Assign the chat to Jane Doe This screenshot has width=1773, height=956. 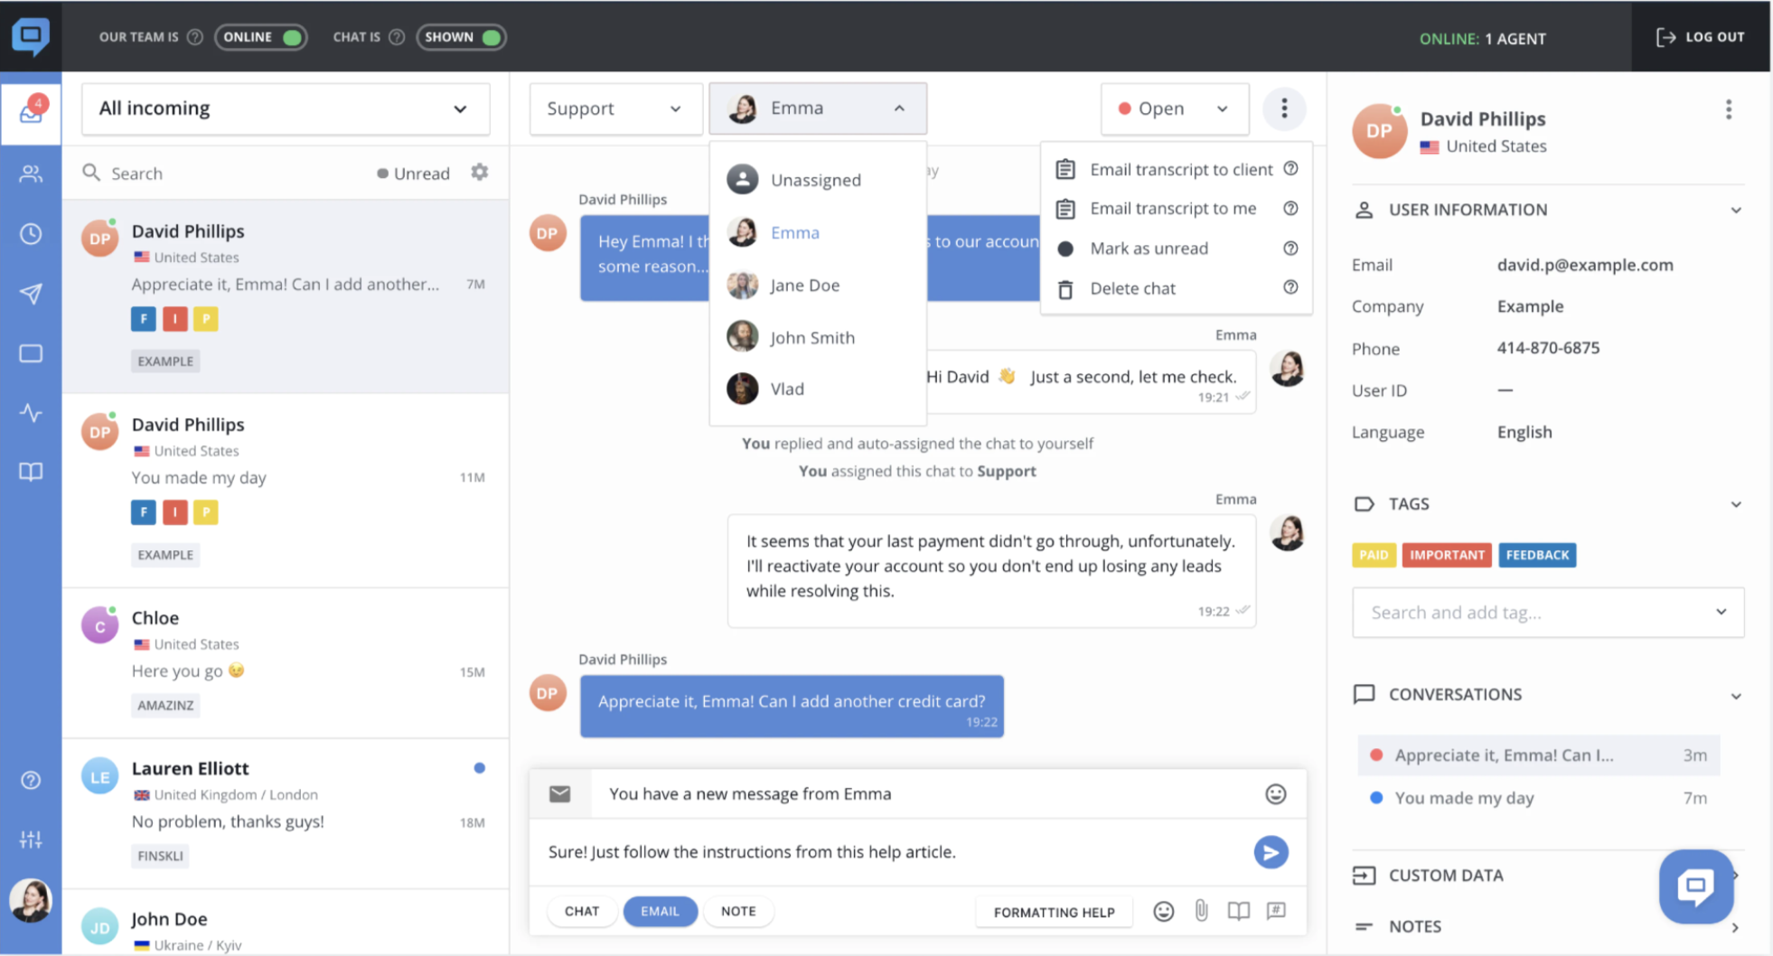[804, 285]
